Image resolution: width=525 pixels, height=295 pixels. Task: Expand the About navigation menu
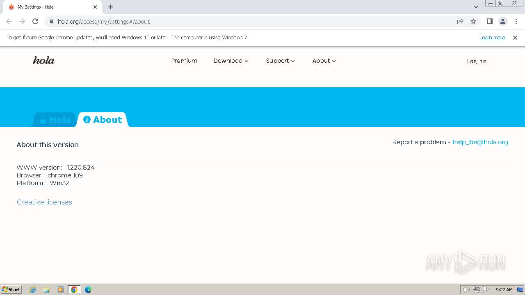[324, 61]
